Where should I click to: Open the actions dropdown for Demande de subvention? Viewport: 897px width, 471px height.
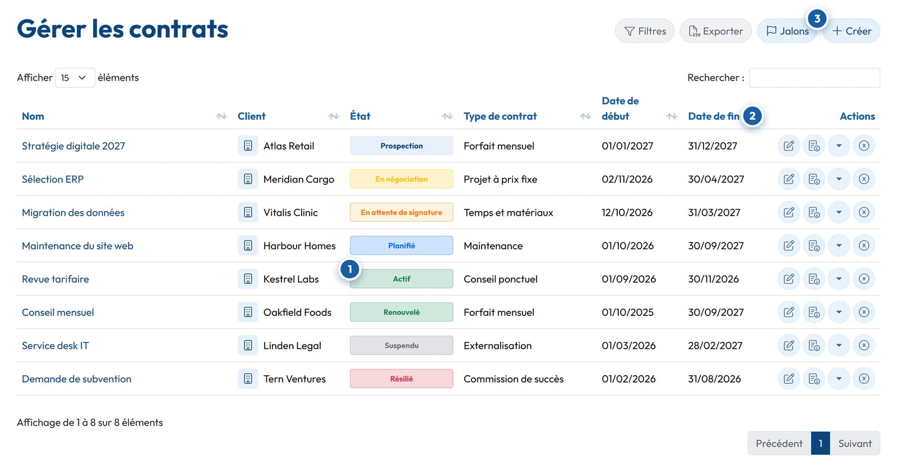click(x=839, y=379)
